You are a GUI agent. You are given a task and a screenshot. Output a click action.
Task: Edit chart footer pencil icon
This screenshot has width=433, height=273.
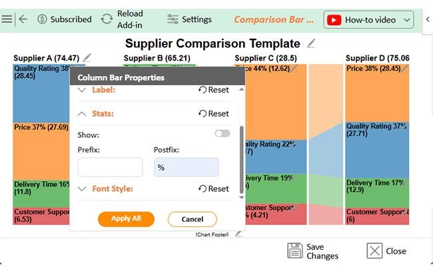[239, 234]
